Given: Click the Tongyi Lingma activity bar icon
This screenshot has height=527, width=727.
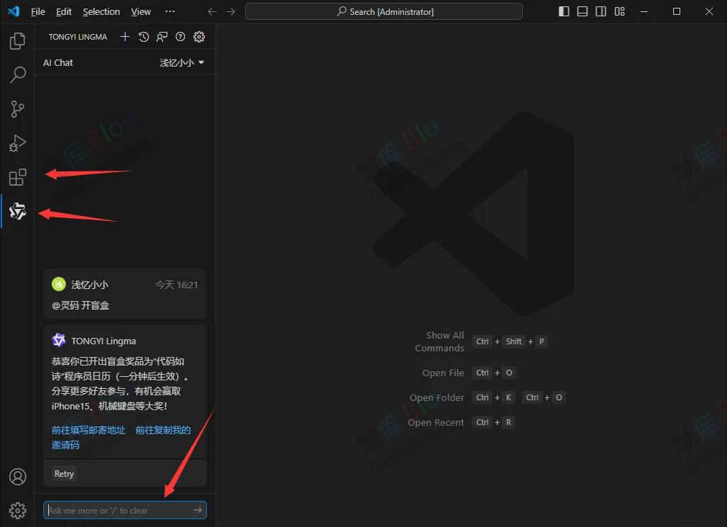Looking at the screenshot, I should 18,211.
